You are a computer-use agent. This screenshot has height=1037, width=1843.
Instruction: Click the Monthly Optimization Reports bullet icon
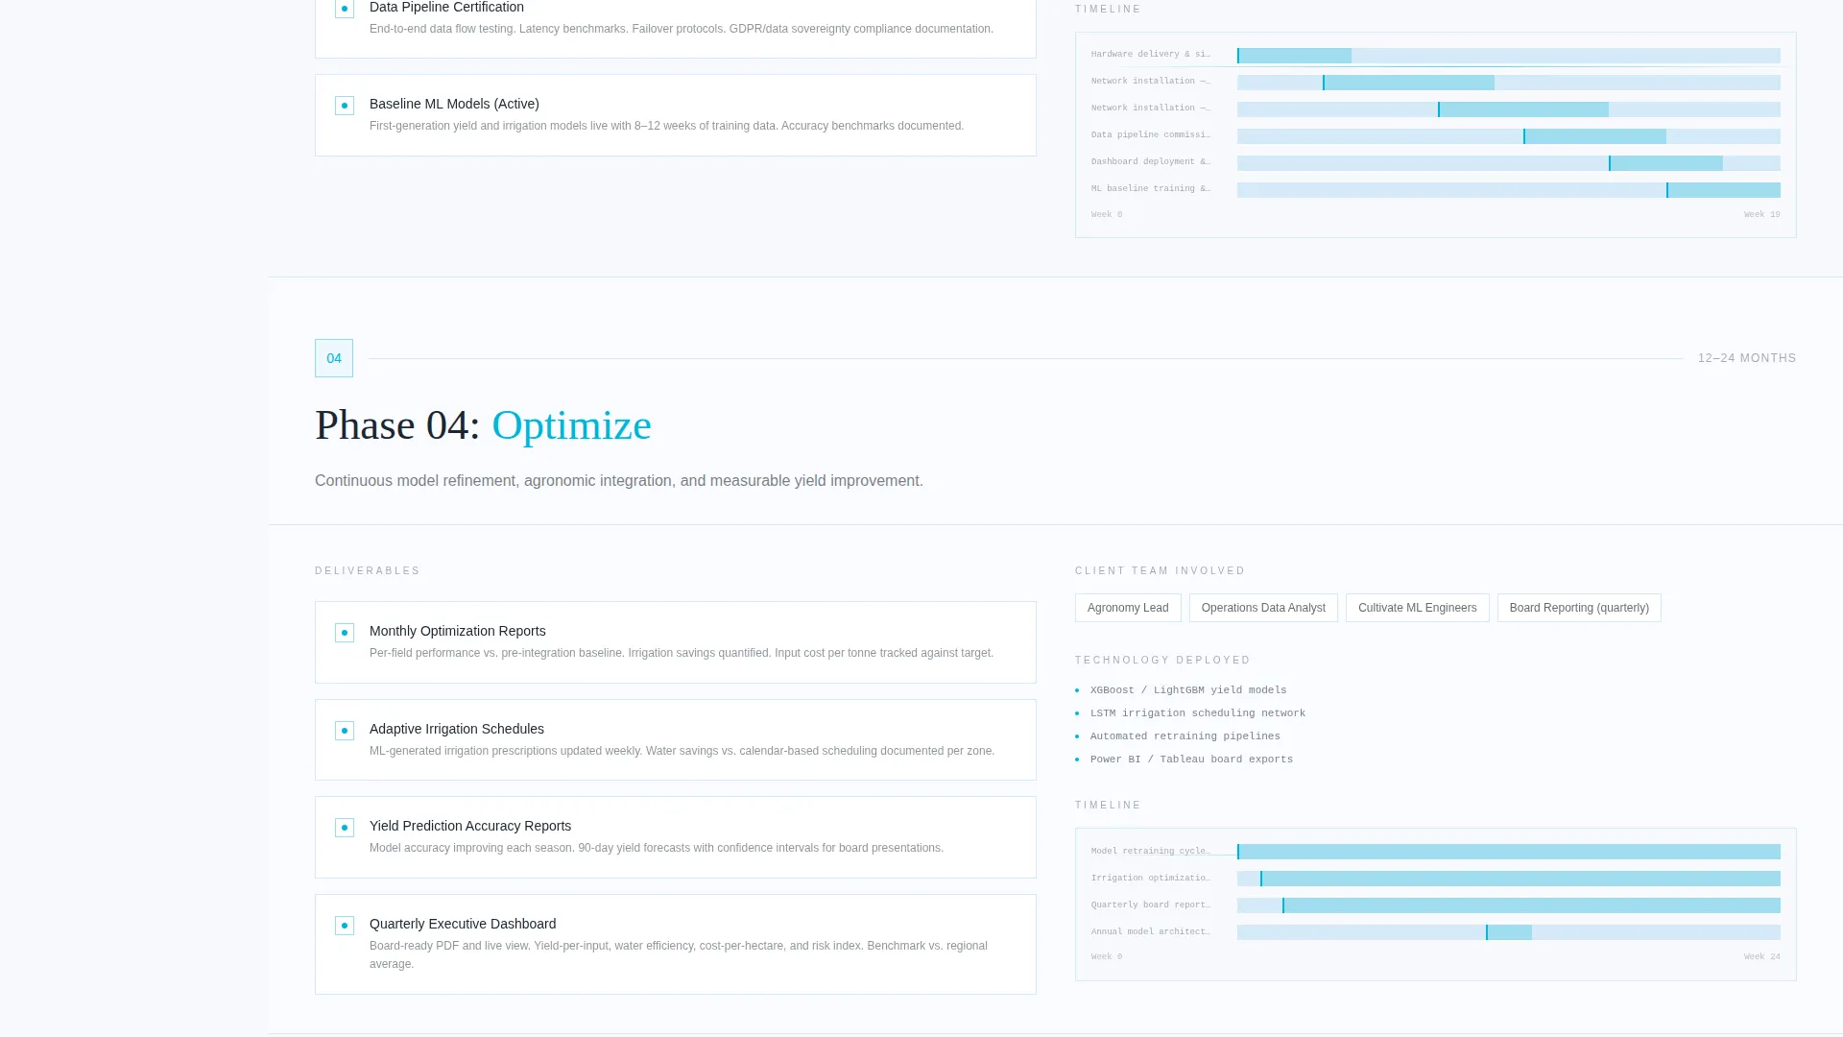tap(345, 633)
